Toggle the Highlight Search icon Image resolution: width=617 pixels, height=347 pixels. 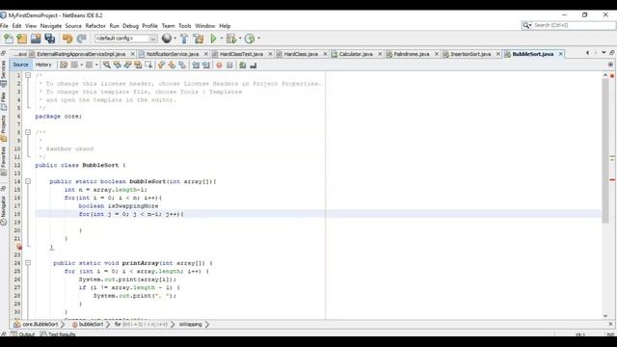138,65
